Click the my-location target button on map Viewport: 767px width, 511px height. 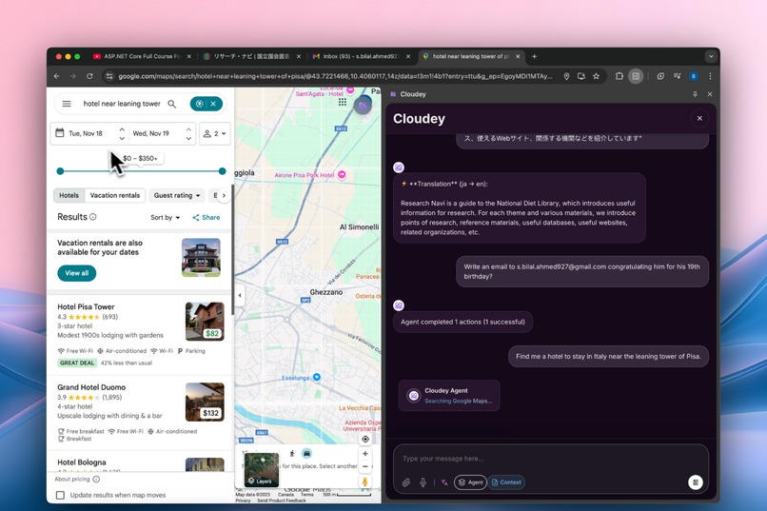coord(365,439)
